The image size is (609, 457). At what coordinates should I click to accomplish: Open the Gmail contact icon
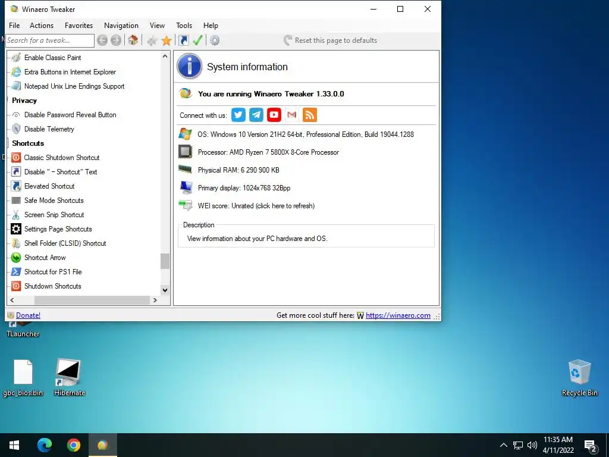[x=291, y=115]
